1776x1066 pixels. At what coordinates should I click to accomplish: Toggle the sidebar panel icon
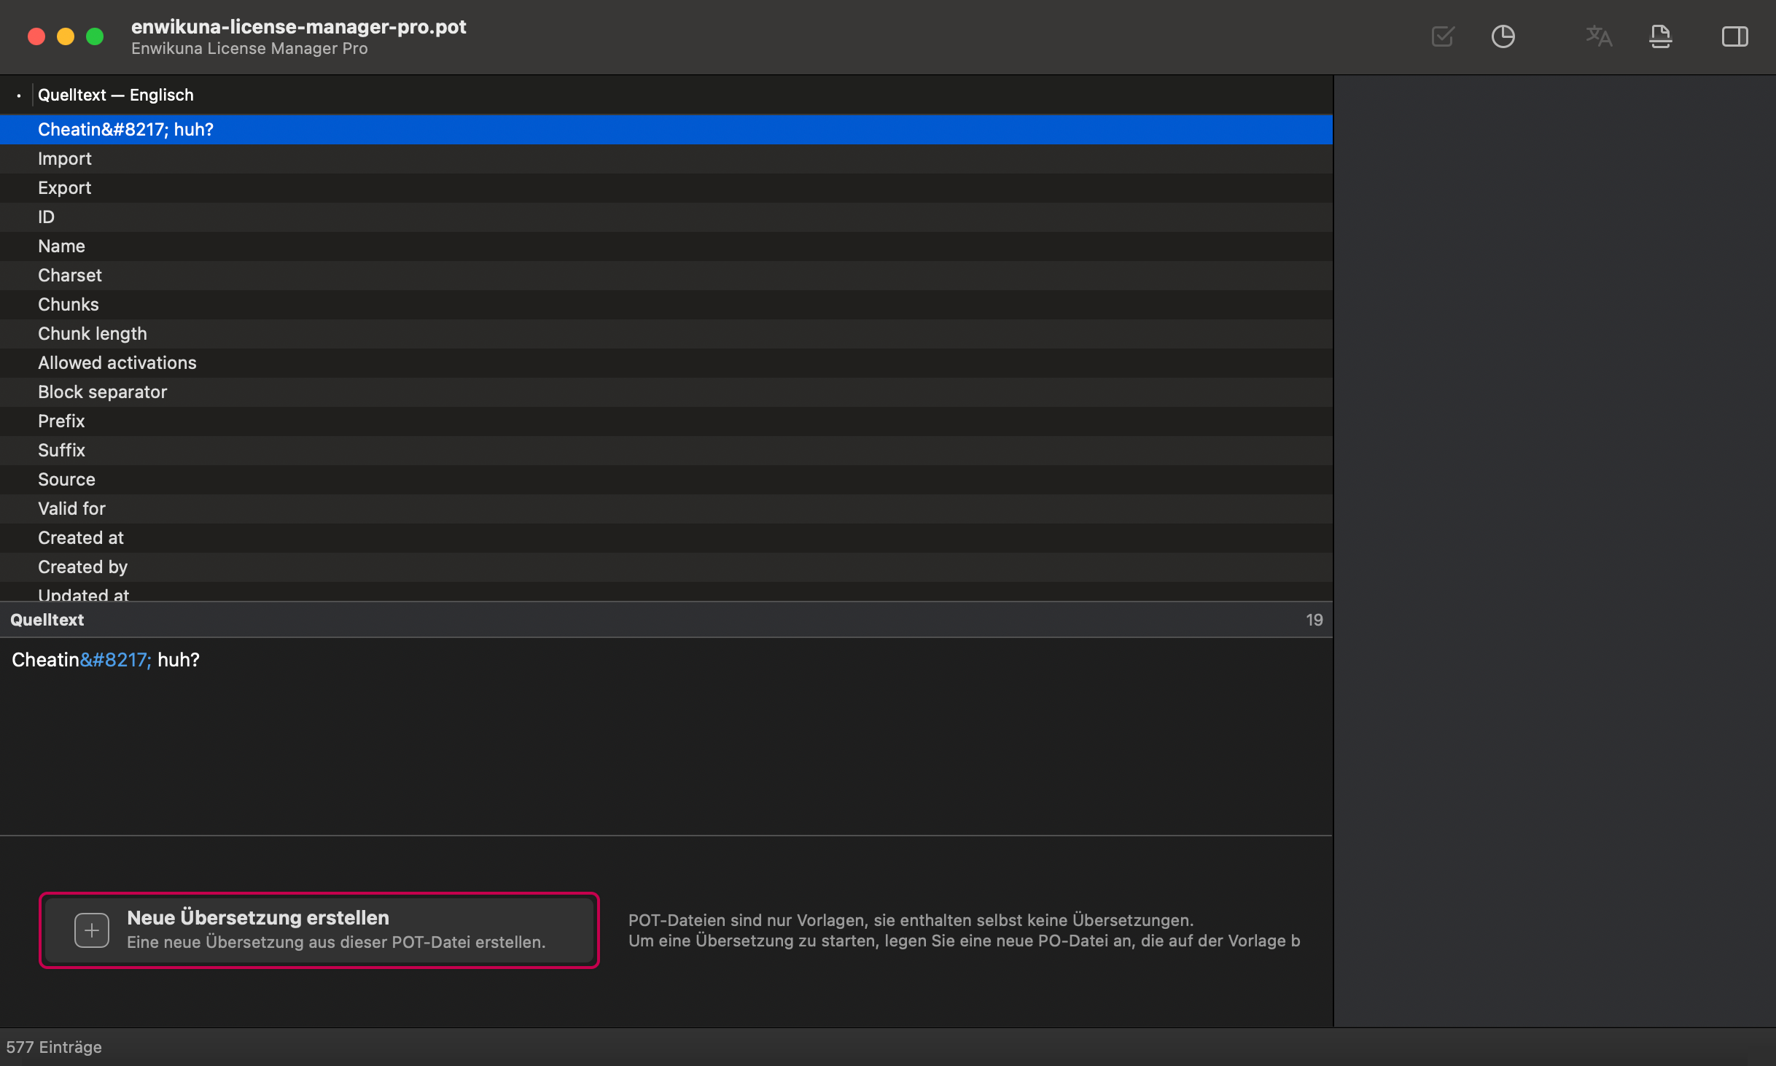point(1735,36)
